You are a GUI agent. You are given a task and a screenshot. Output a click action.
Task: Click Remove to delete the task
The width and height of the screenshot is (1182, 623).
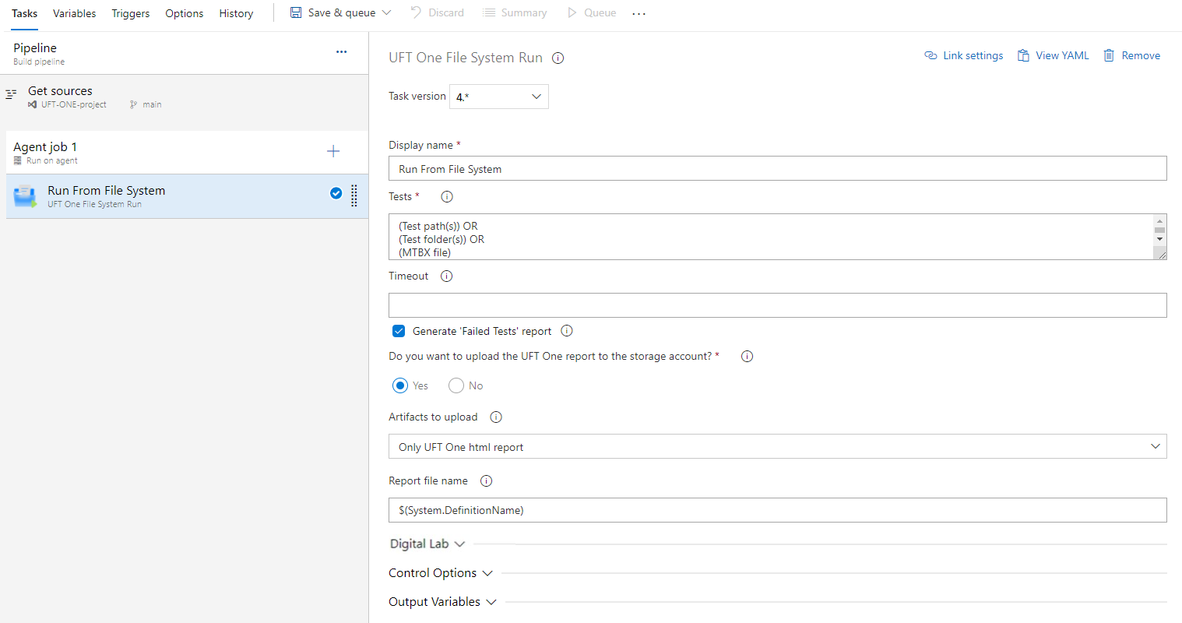[x=1131, y=55]
